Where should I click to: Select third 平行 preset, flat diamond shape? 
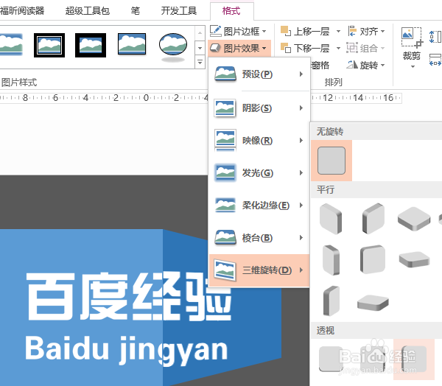click(x=414, y=219)
